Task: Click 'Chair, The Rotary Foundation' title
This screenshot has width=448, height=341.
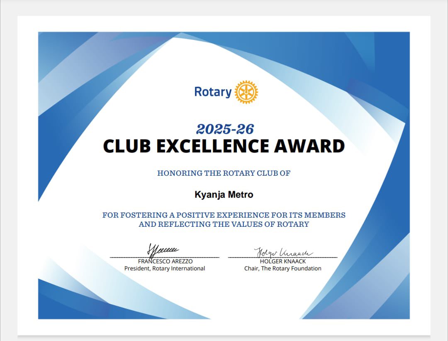Action: click(283, 268)
